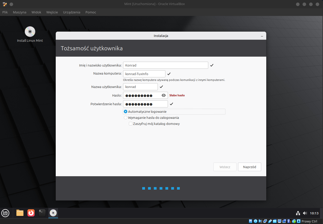This screenshot has width=323, height=224.
Task: Minimize the Instalacja window
Action: [262, 36]
